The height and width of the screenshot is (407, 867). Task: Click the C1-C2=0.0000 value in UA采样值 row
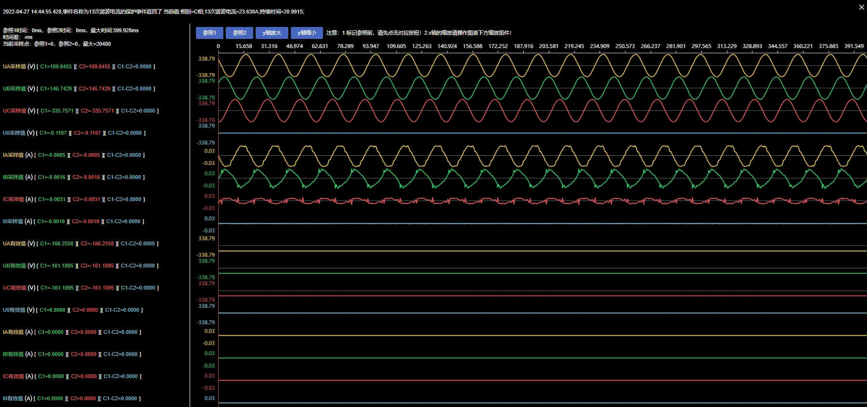pos(134,66)
